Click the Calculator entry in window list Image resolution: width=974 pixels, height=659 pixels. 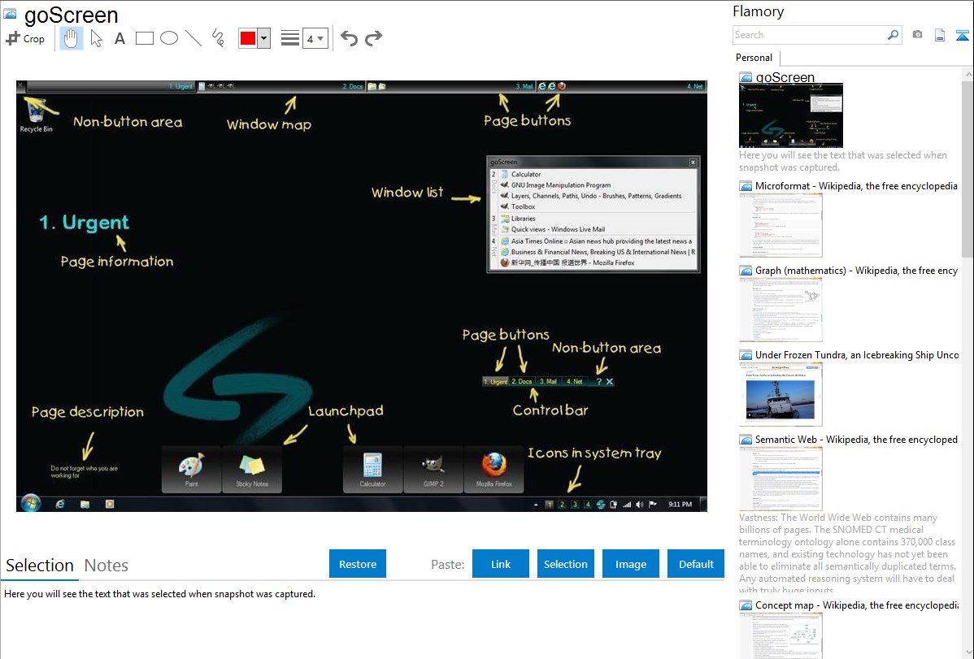(526, 175)
